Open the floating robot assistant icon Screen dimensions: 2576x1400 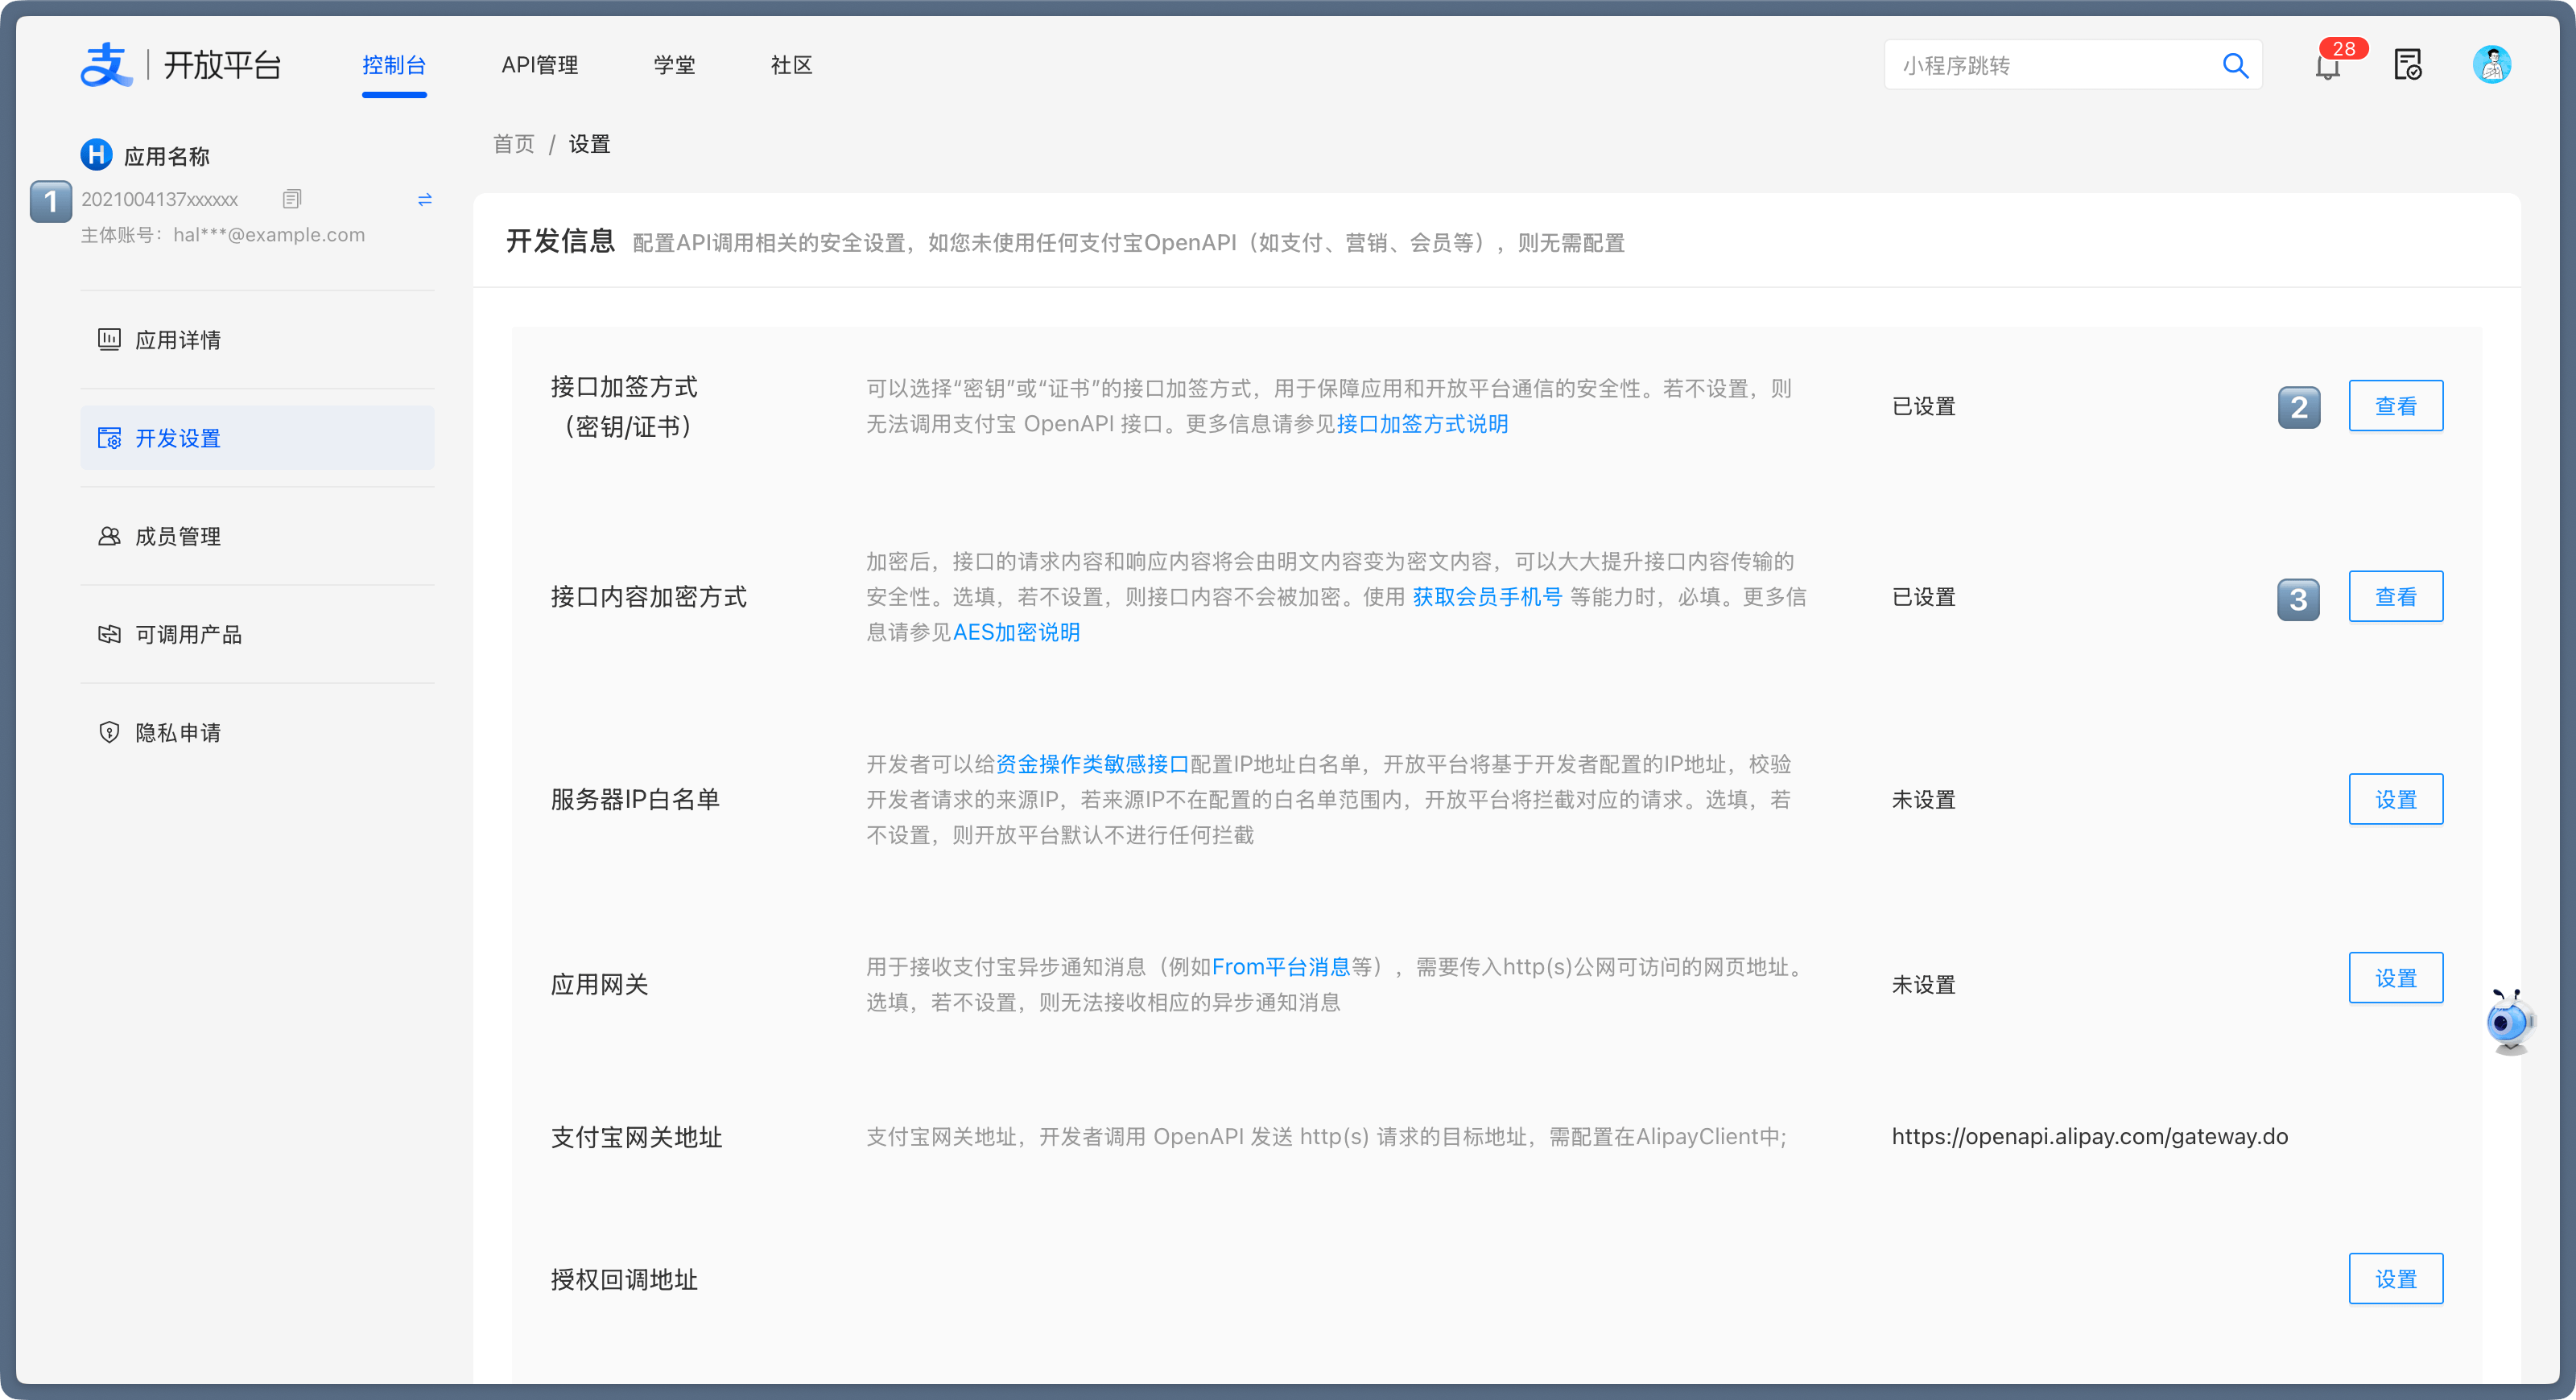(x=2510, y=1021)
